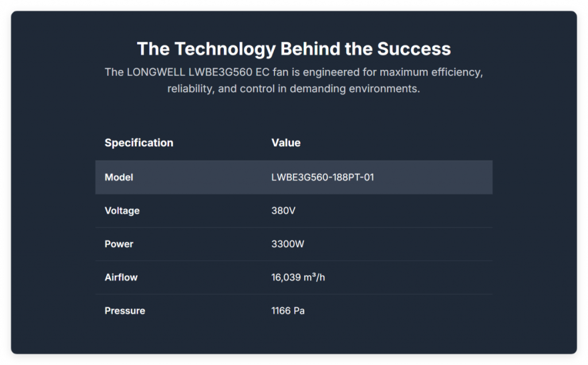Click the 16,039 m³/h airflow value
The height and width of the screenshot is (365, 588).
click(298, 277)
